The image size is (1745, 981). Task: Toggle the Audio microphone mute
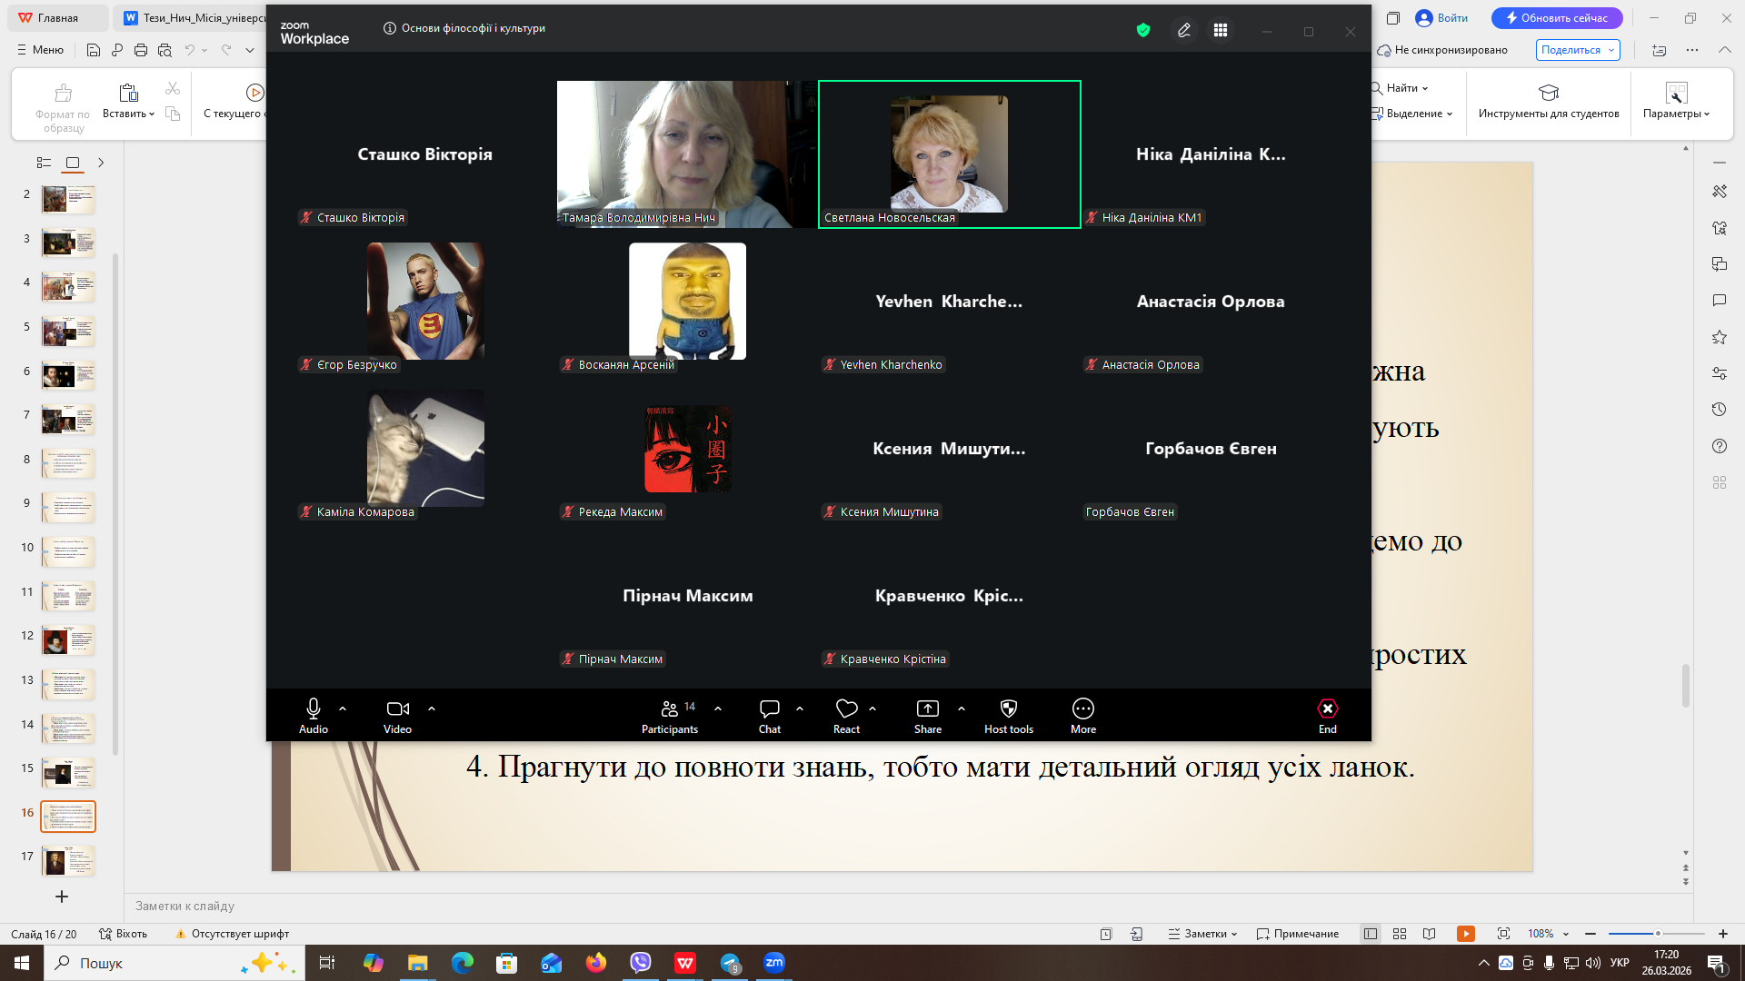[313, 715]
